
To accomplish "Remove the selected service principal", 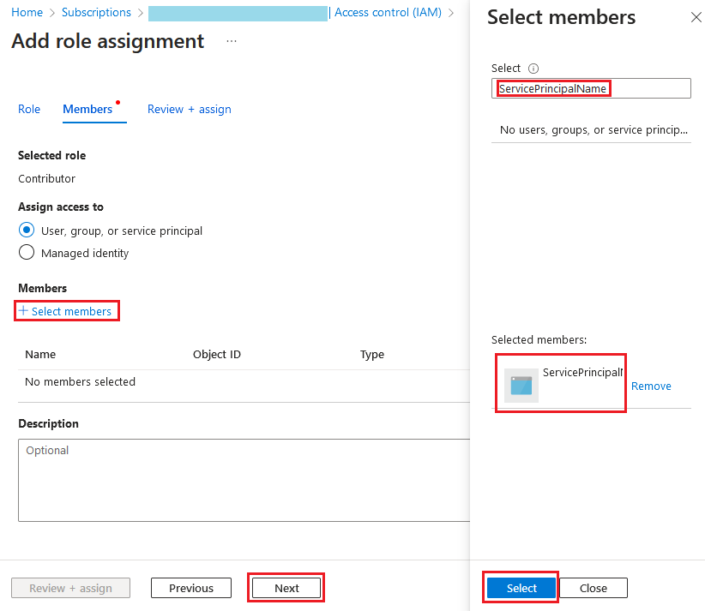I will tap(651, 386).
